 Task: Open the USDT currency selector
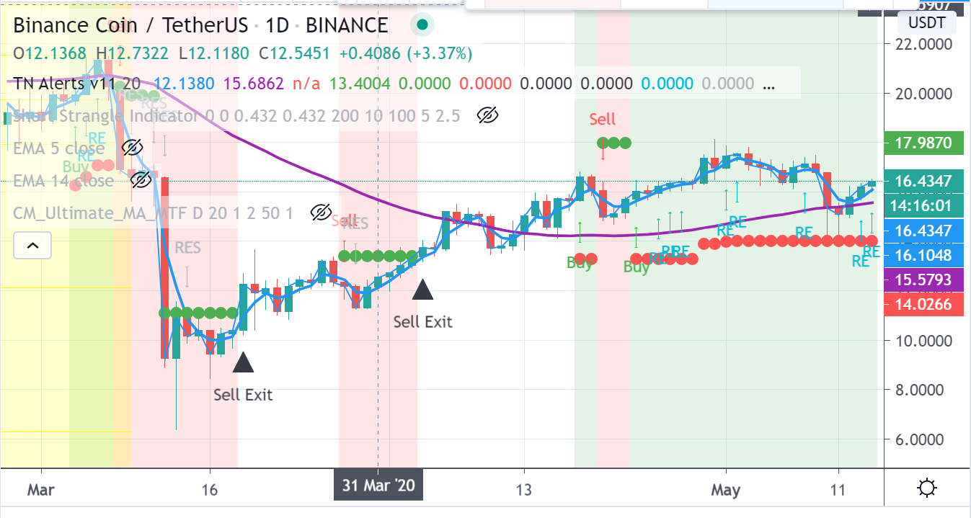(926, 22)
